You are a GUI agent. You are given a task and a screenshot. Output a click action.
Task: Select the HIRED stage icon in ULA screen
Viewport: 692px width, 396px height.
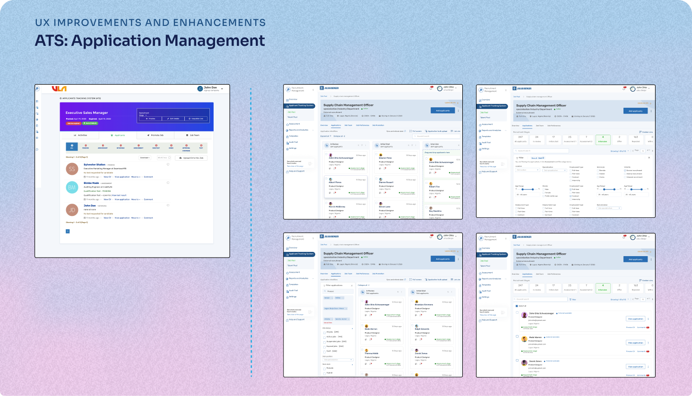click(171, 146)
